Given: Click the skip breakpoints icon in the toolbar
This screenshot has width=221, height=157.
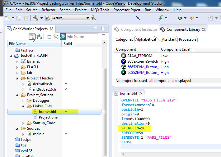Looking at the screenshot, I should pos(138,18).
